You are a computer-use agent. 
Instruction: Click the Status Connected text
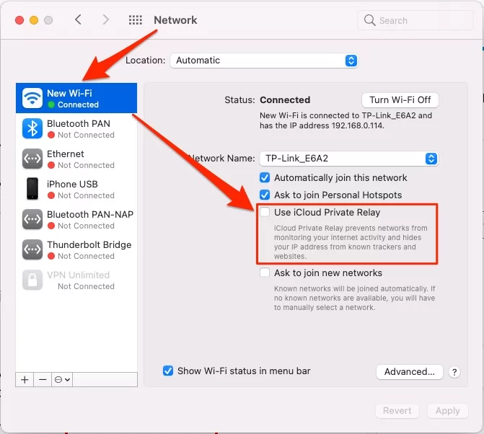tap(285, 100)
